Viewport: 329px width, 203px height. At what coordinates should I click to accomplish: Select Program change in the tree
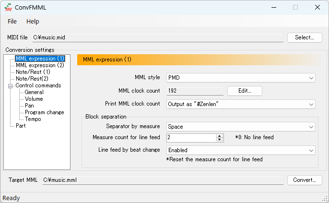(44, 112)
